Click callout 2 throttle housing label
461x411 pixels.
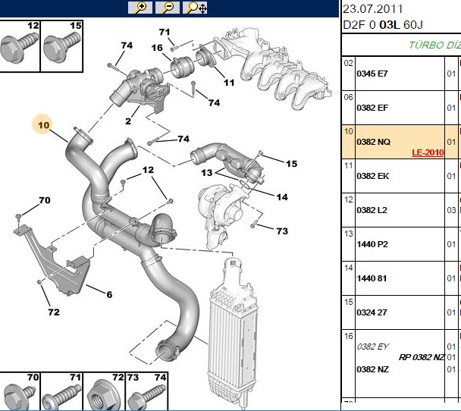pyautogui.click(x=128, y=121)
